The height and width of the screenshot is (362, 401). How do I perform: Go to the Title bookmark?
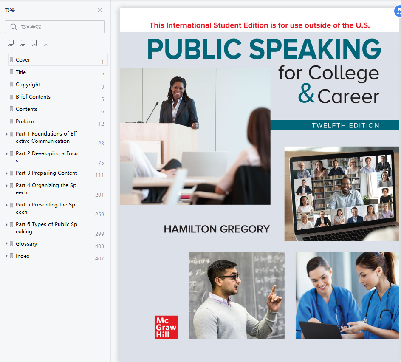pyautogui.click(x=21, y=72)
